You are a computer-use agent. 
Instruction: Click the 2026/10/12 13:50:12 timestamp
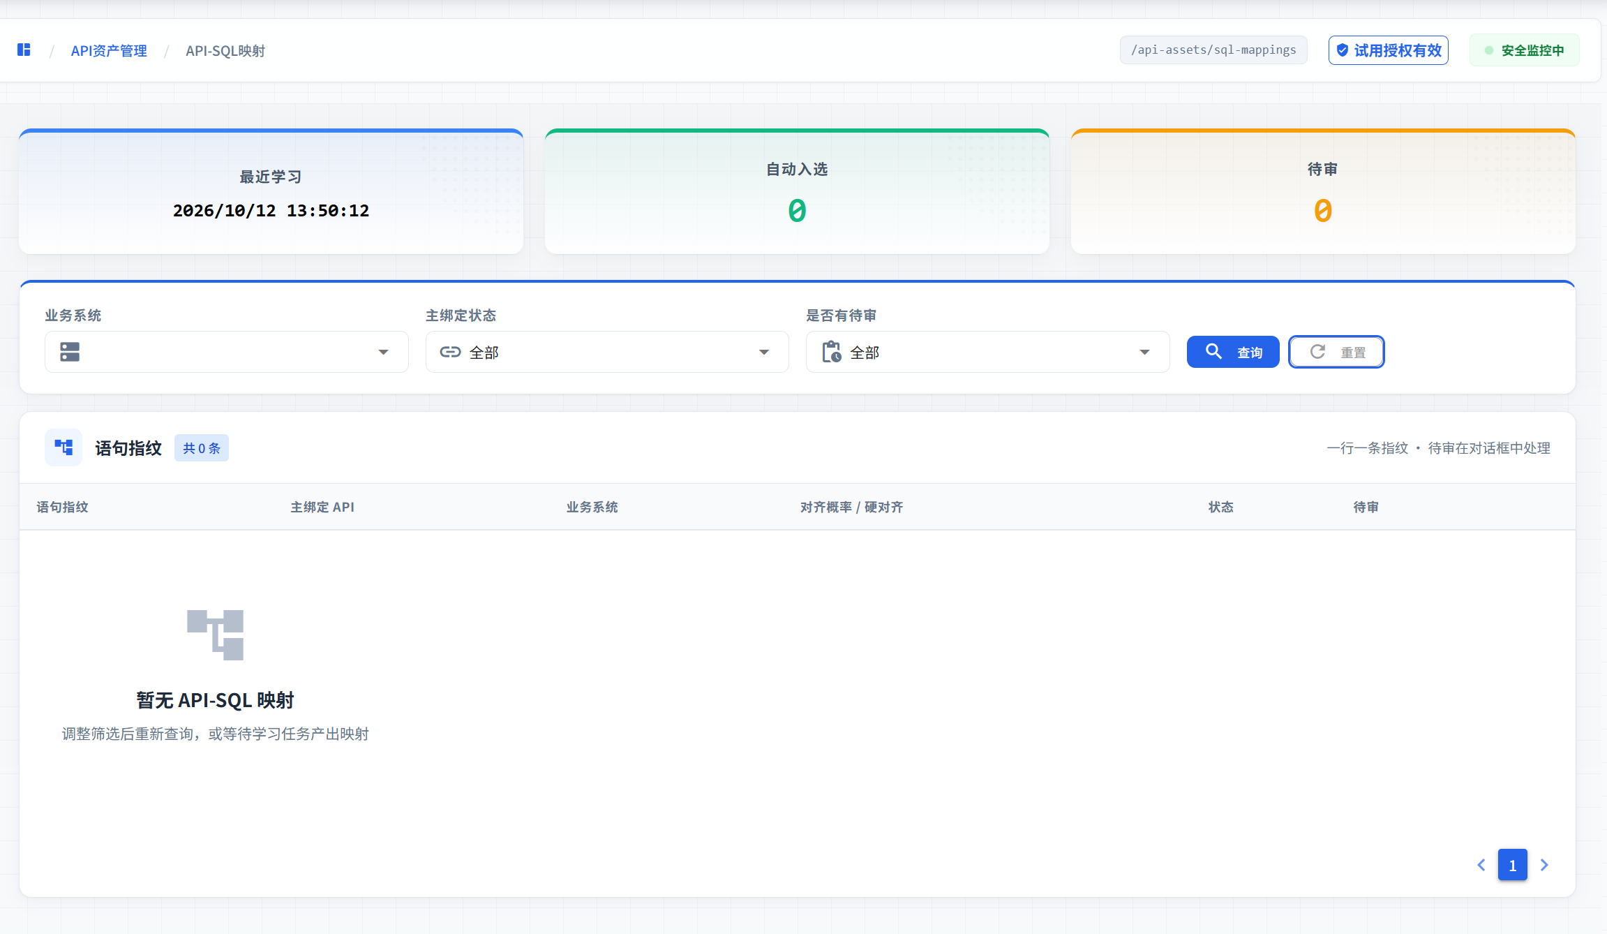[x=271, y=211]
